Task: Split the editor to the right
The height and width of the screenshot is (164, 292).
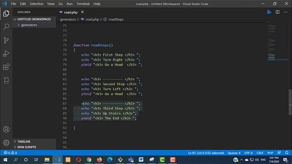Action: pos(277,12)
